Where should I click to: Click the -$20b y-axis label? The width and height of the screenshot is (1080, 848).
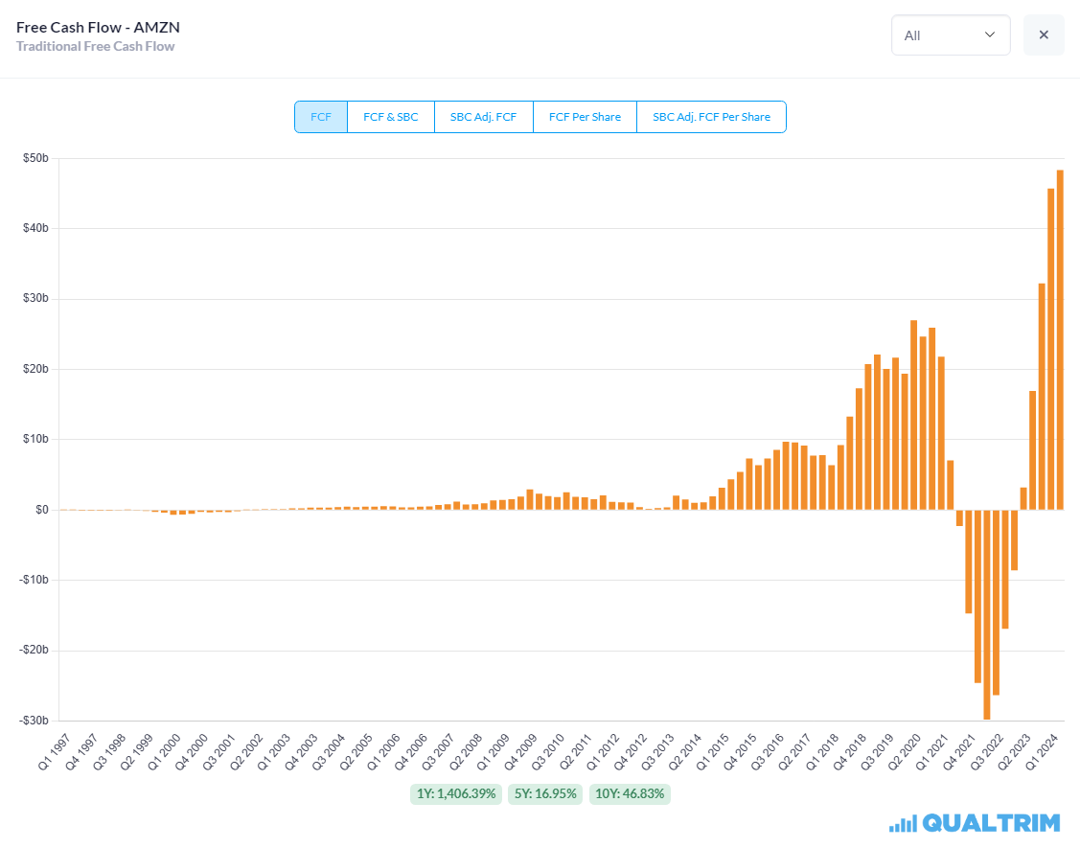[34, 651]
